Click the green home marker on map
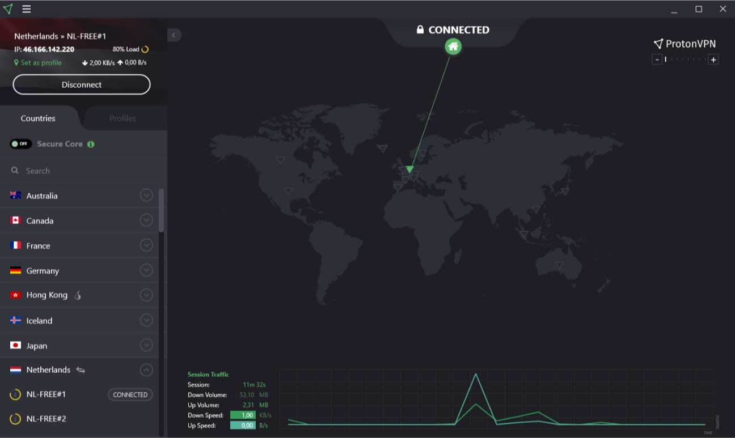Viewport: 735px width, 438px height. [x=453, y=46]
